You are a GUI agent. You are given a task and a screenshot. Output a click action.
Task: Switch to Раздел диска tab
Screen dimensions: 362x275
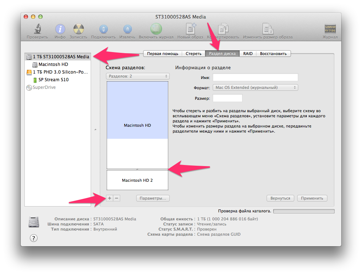coord(222,54)
